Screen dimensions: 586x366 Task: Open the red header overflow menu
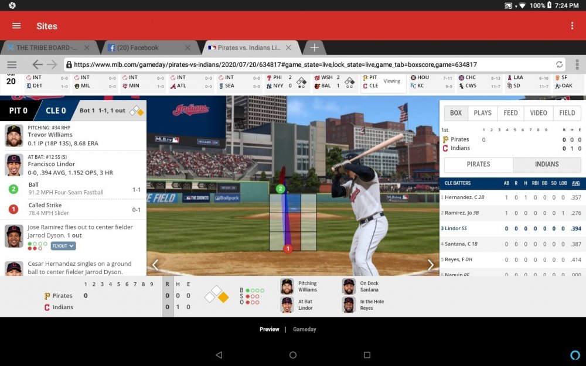[572, 25]
